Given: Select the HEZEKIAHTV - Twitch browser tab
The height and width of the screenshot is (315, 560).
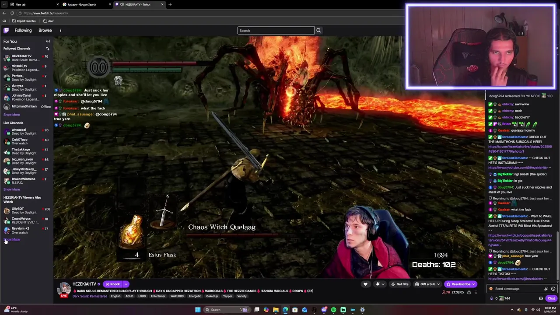Looking at the screenshot, I should click(140, 4).
